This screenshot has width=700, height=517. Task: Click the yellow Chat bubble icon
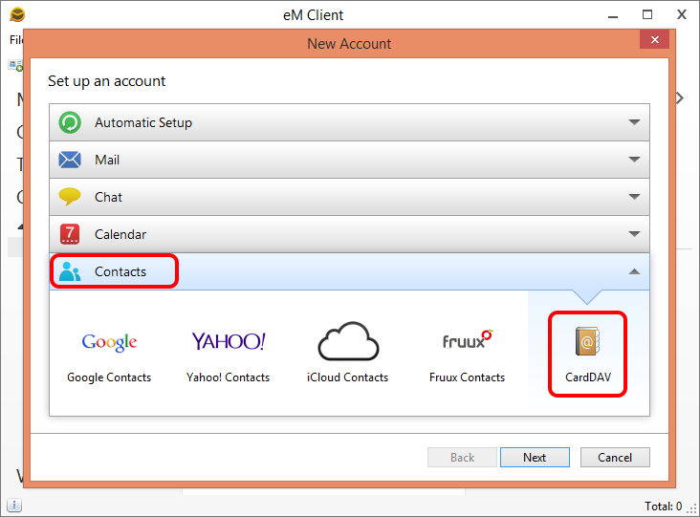pos(70,197)
